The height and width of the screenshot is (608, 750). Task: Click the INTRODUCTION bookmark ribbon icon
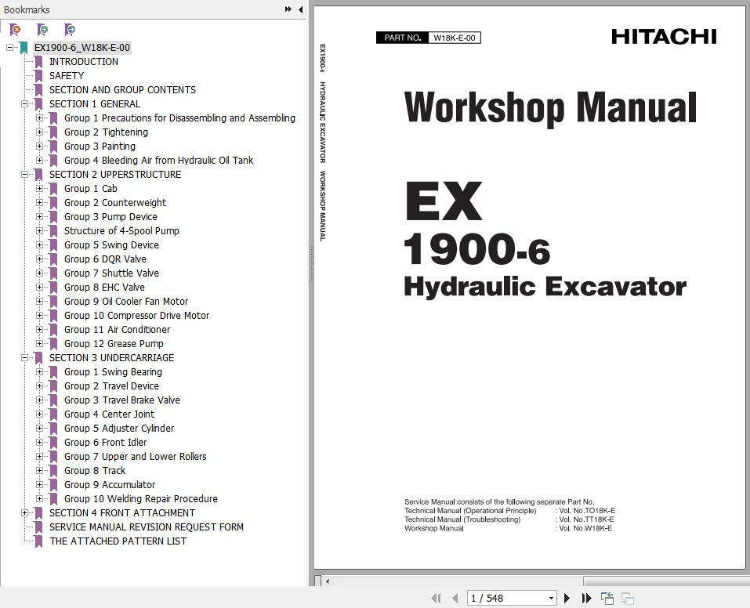38,62
